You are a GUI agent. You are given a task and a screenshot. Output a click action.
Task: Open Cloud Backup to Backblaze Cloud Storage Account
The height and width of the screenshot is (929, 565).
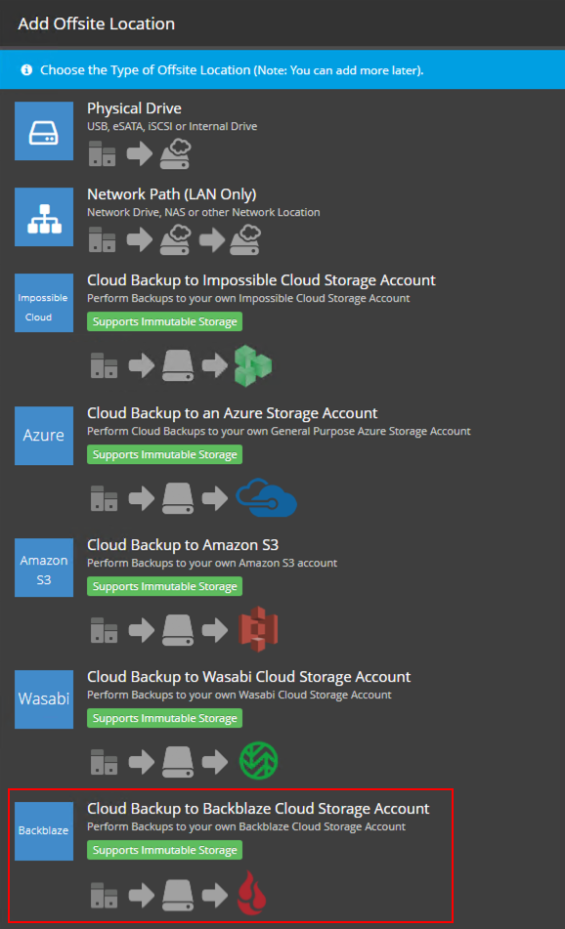pyautogui.click(x=258, y=809)
